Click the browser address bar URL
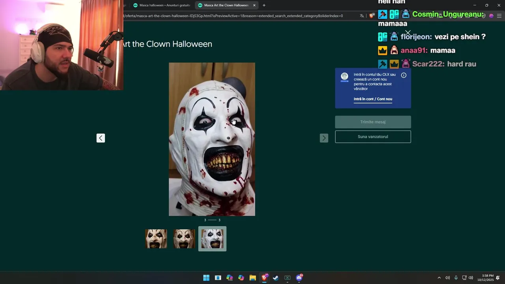 point(233,16)
